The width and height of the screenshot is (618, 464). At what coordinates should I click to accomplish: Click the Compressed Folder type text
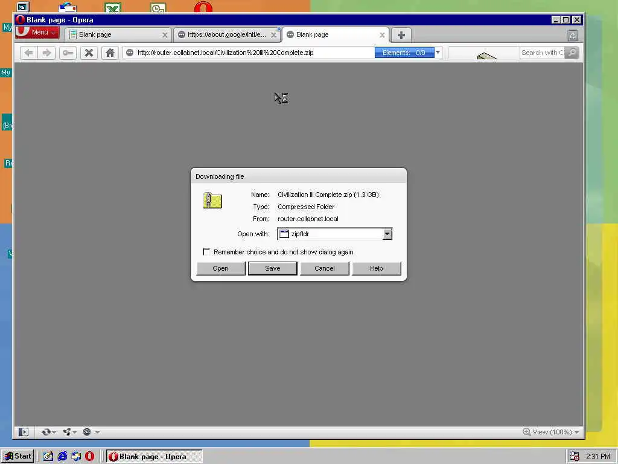click(306, 207)
